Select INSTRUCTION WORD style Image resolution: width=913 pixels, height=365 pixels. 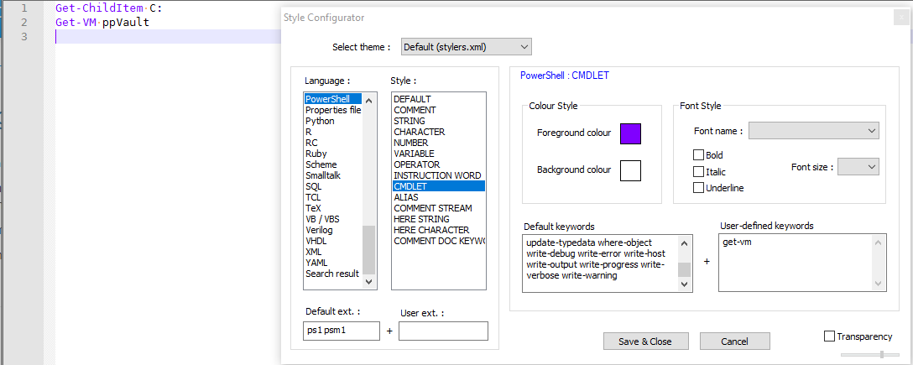click(438, 175)
